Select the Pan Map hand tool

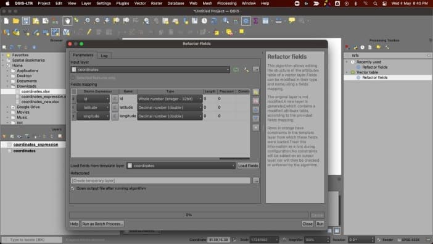pyautogui.click(x=67, y=21)
